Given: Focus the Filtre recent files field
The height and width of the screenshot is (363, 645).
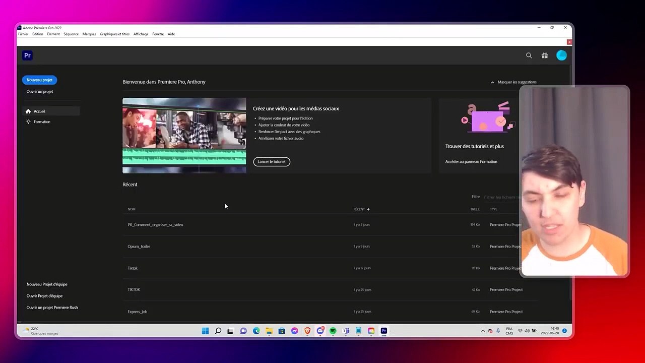Looking at the screenshot, I should tap(501, 197).
